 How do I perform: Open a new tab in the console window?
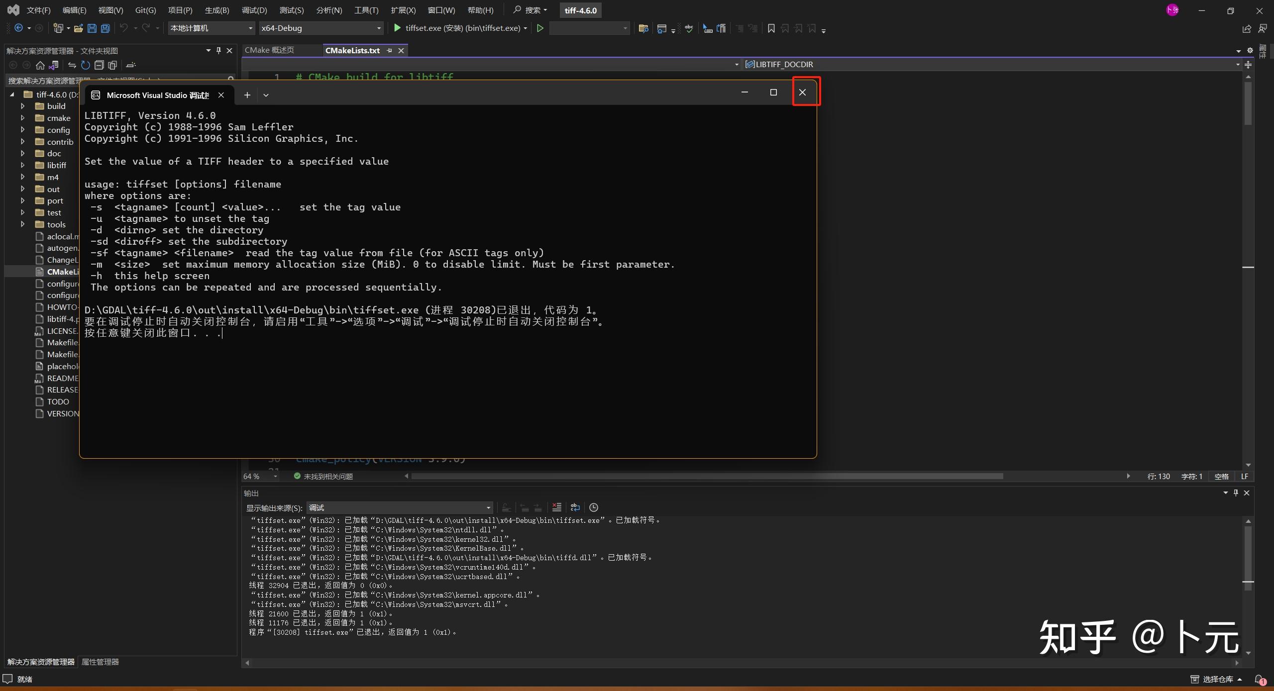coord(247,95)
